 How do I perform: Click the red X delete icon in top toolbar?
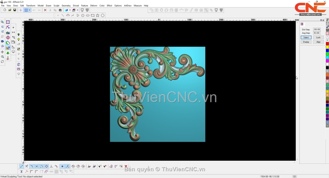(45, 10)
